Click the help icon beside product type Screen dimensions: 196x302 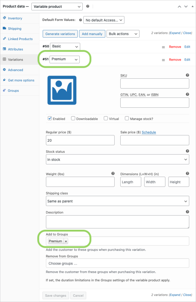tap(88, 6)
